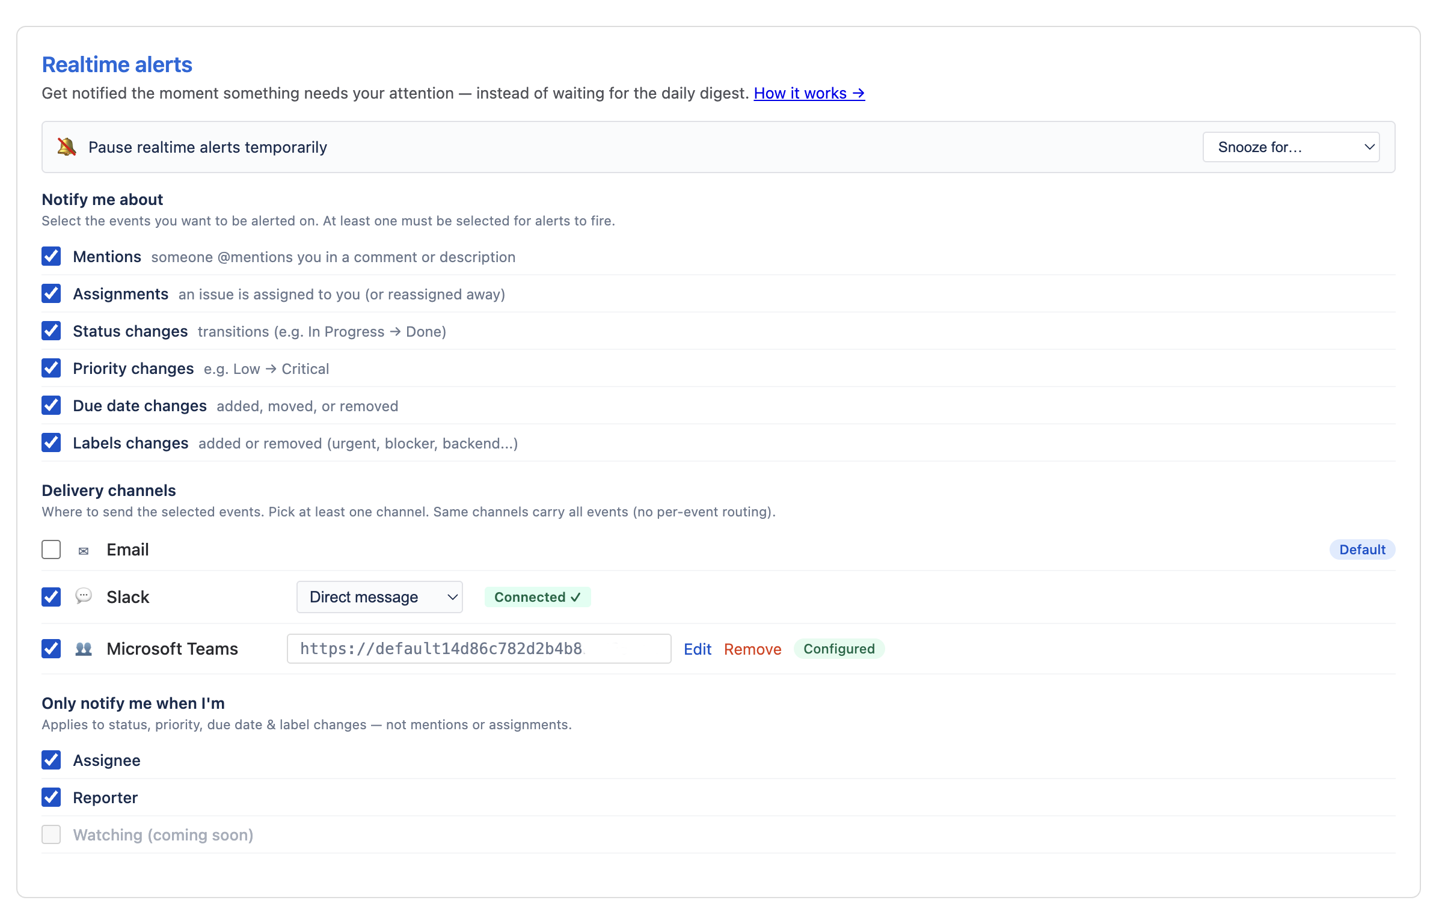1436x915 pixels.
Task: Click the Status changes label
Action: coord(130,331)
